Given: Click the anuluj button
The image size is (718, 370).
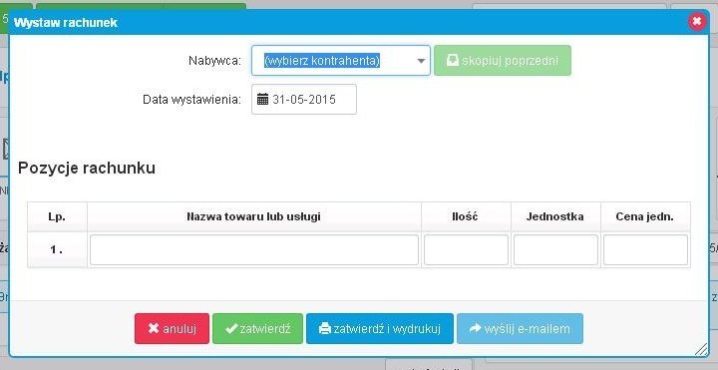Looking at the screenshot, I should tap(172, 328).
